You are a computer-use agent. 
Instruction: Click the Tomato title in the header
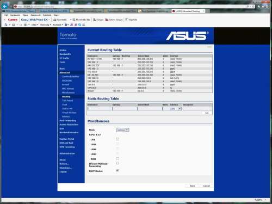[x=68, y=35]
